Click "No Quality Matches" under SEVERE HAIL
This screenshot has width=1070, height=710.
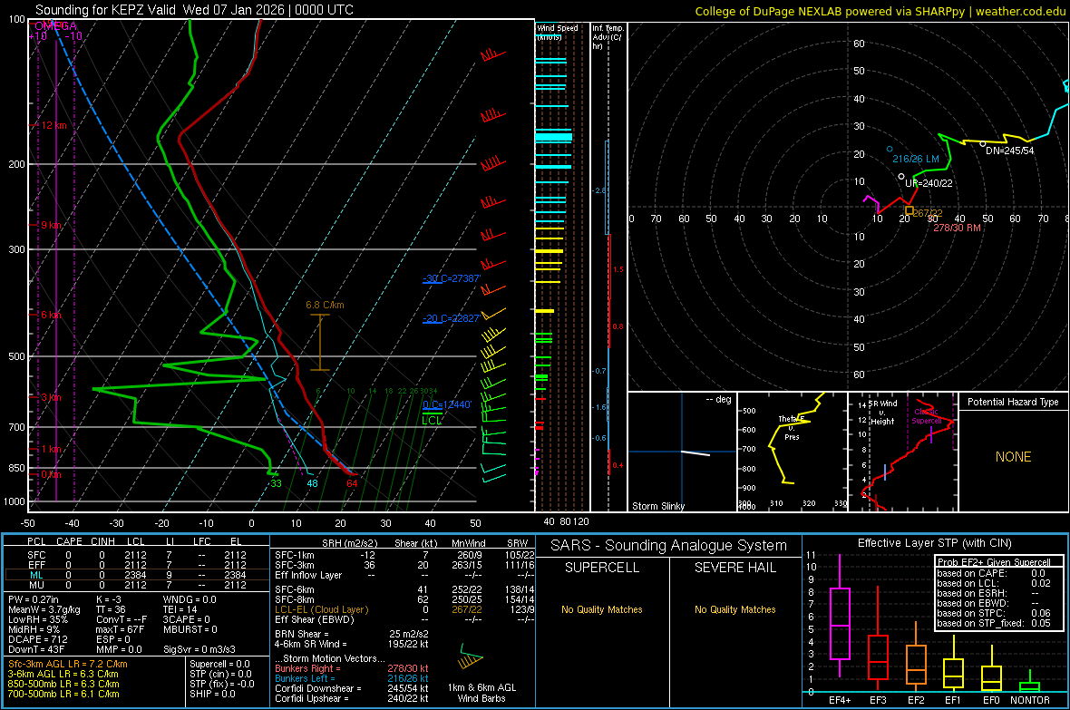point(734,609)
